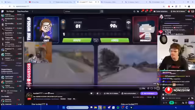Open the user avatar account menu
The width and height of the screenshot is (195, 110).
(x=193, y=11)
